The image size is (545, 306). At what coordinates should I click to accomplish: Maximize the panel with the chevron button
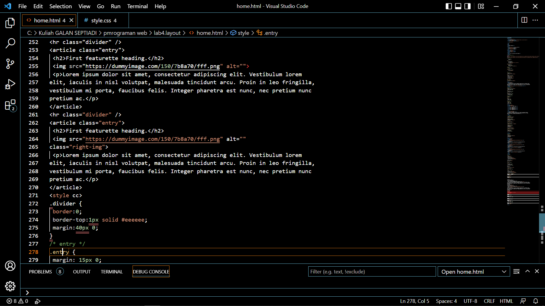pyautogui.click(x=527, y=271)
